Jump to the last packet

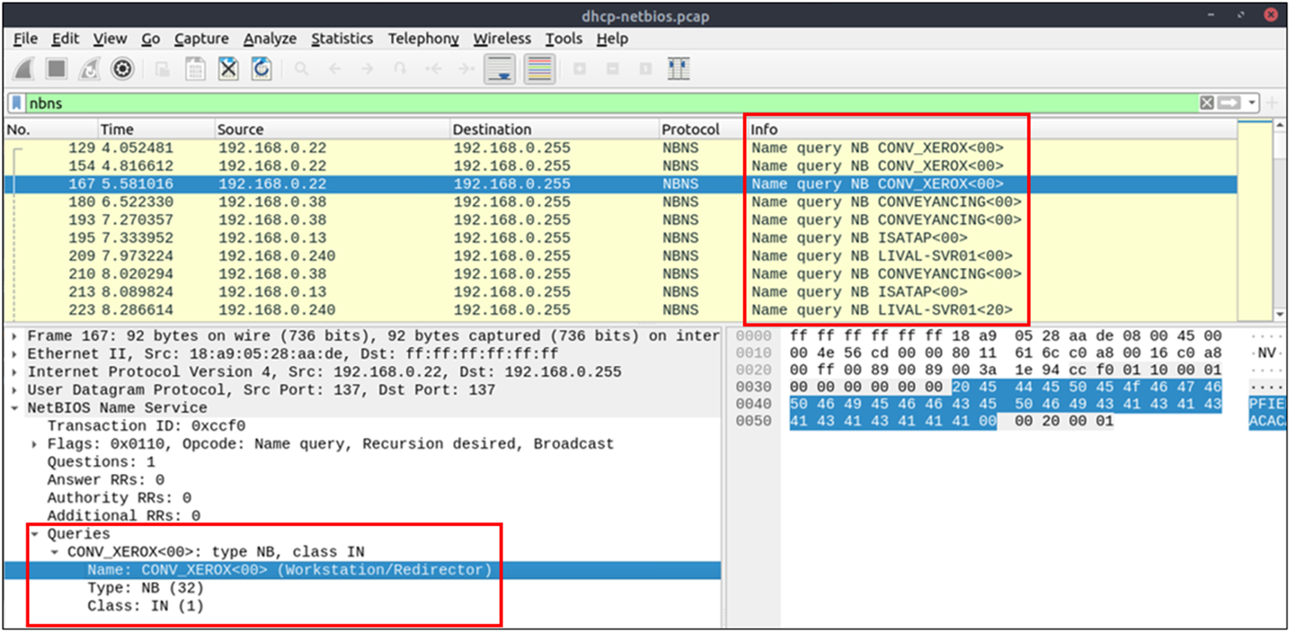pyautogui.click(x=465, y=69)
